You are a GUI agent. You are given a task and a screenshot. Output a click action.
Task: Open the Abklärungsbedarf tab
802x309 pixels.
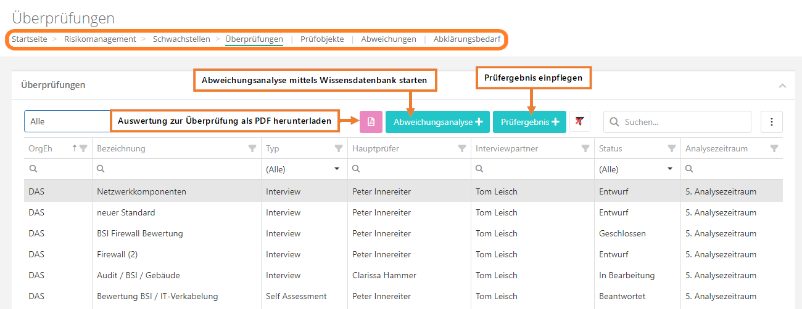[466, 39]
